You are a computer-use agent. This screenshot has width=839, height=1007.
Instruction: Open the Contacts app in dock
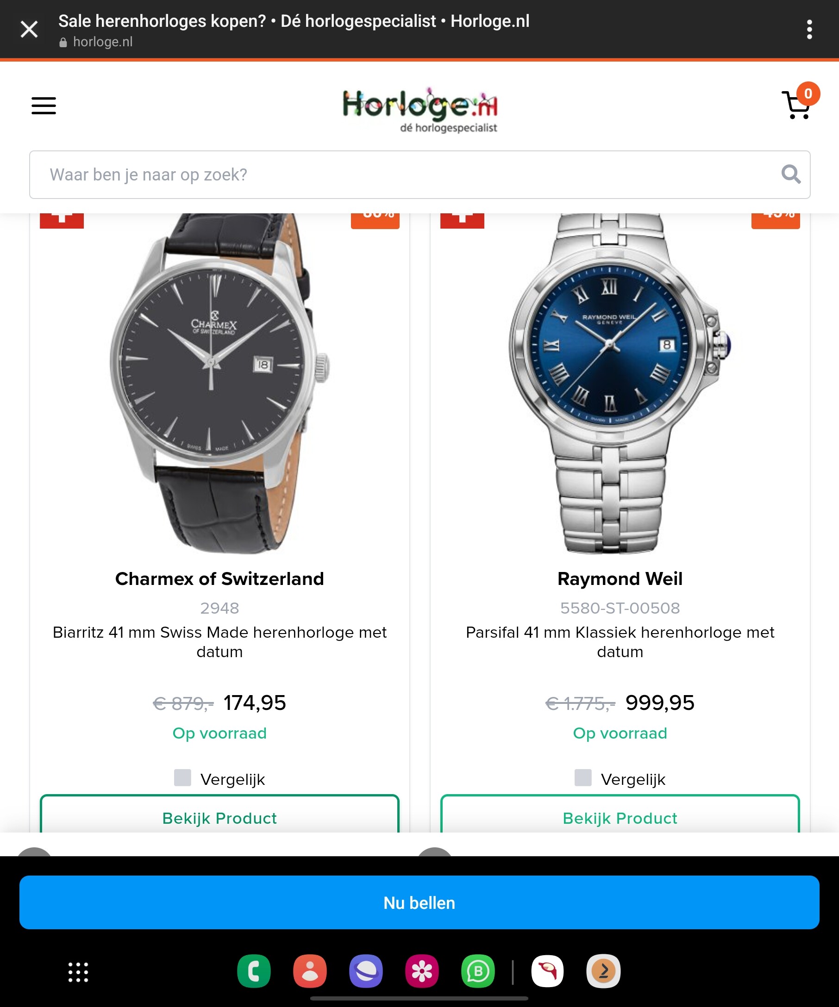pyautogui.click(x=310, y=971)
